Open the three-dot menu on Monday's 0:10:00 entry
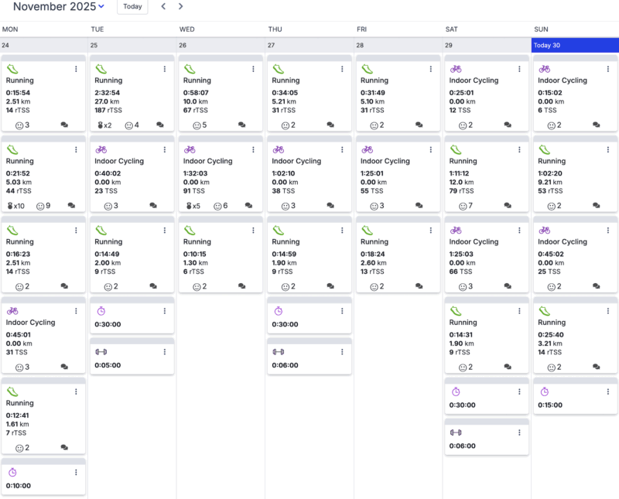This screenshot has height=499, width=619. point(76,473)
